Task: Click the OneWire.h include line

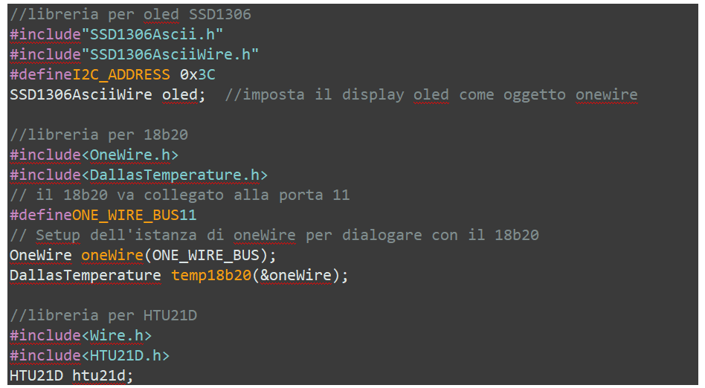Action: click(x=94, y=155)
